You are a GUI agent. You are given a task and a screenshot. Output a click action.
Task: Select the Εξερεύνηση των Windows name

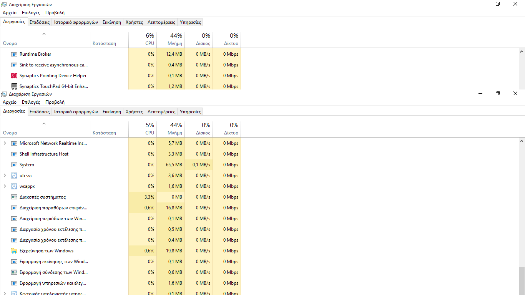(47, 251)
